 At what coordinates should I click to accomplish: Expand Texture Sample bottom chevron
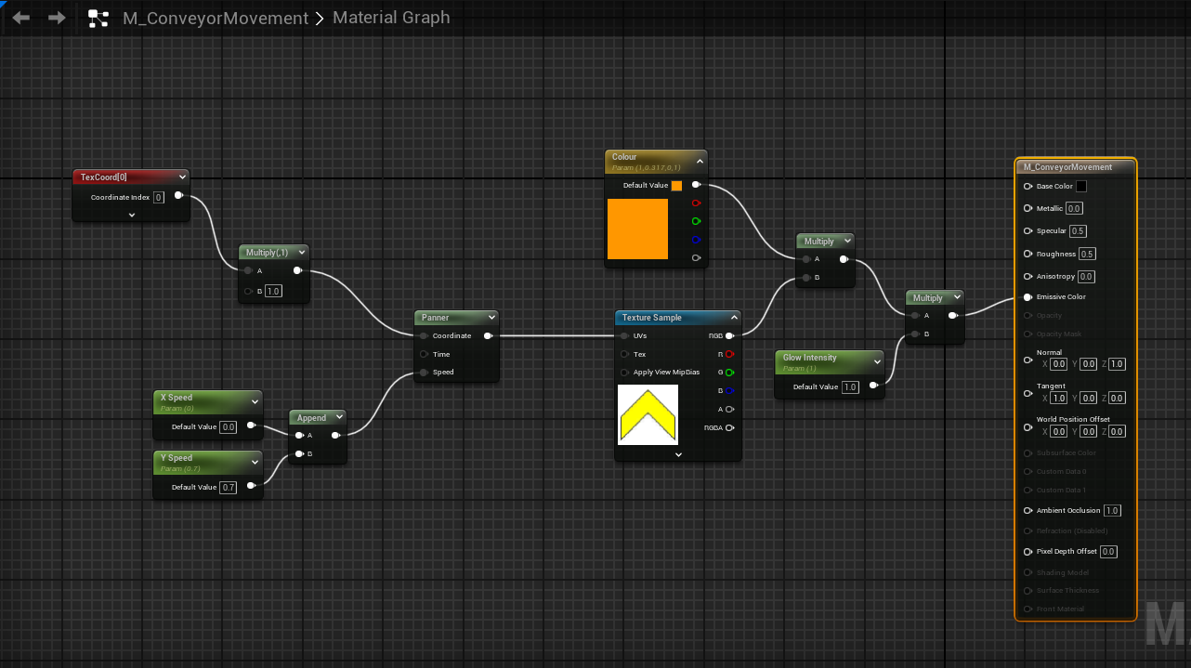[678, 454]
